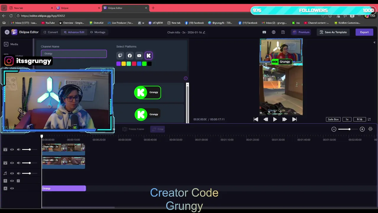Reload the browser page
The height and width of the screenshot is (213, 378).
tap(11, 16)
